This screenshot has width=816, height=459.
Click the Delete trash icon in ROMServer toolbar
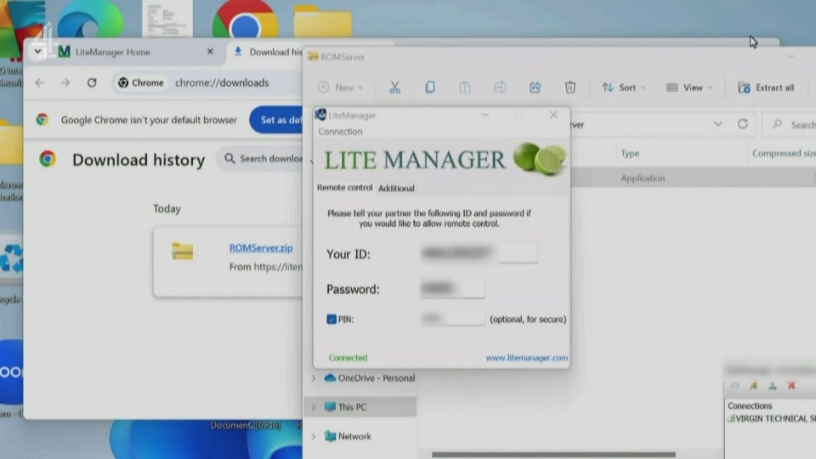click(x=570, y=88)
